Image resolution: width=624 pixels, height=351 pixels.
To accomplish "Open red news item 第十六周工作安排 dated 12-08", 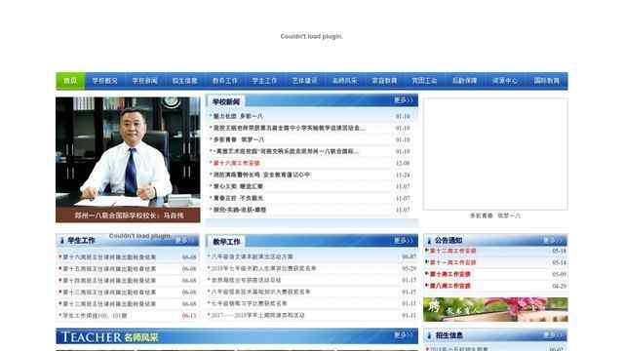I will [x=237, y=163].
